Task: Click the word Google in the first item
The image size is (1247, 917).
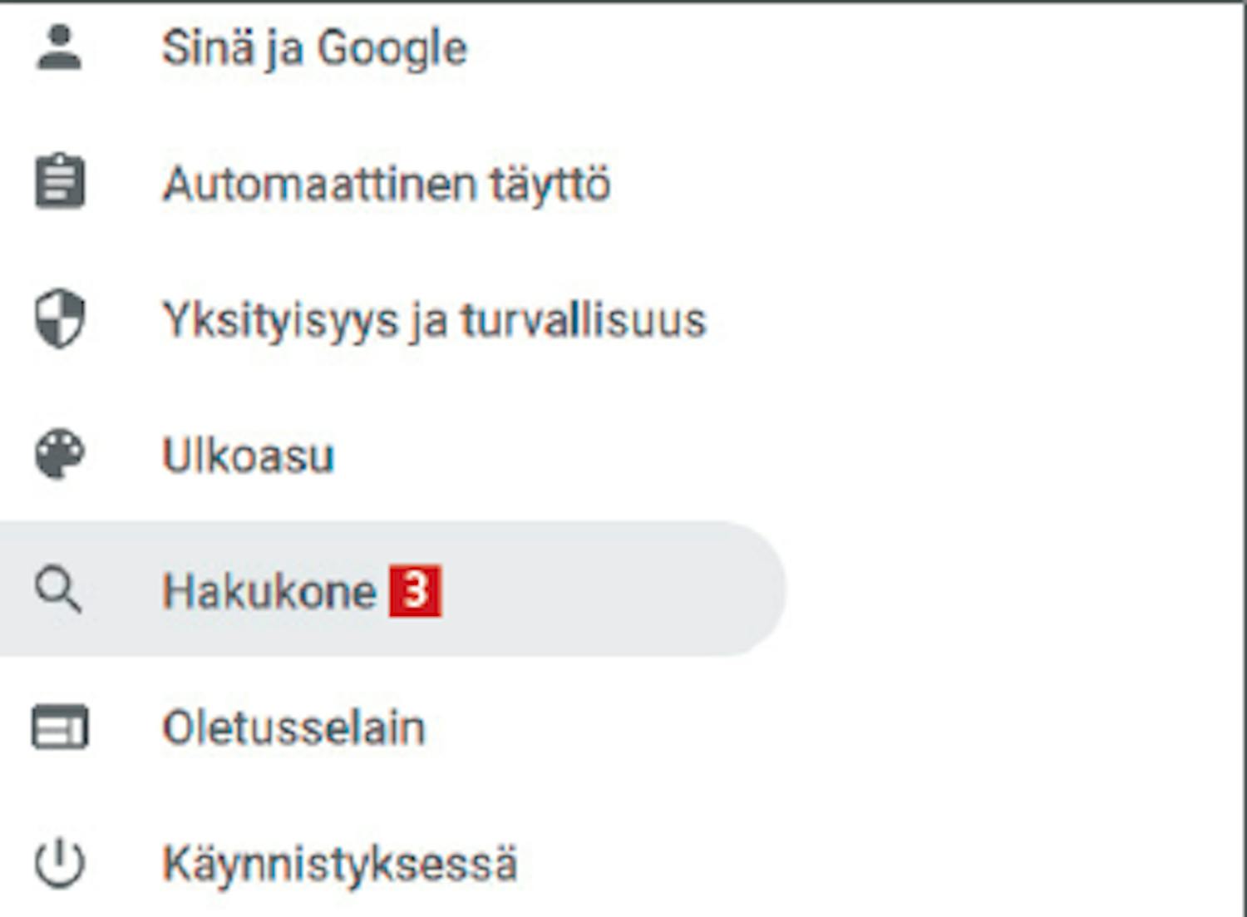Action: tap(392, 47)
